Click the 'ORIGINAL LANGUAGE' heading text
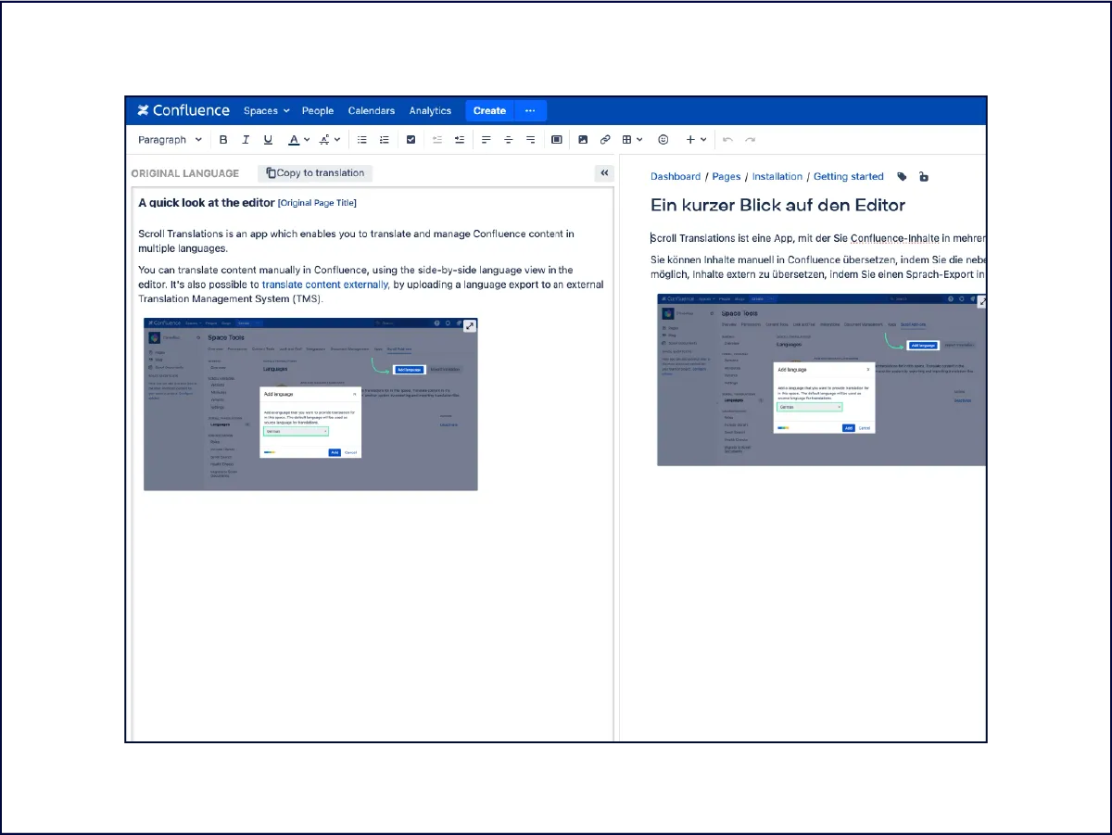 185,173
